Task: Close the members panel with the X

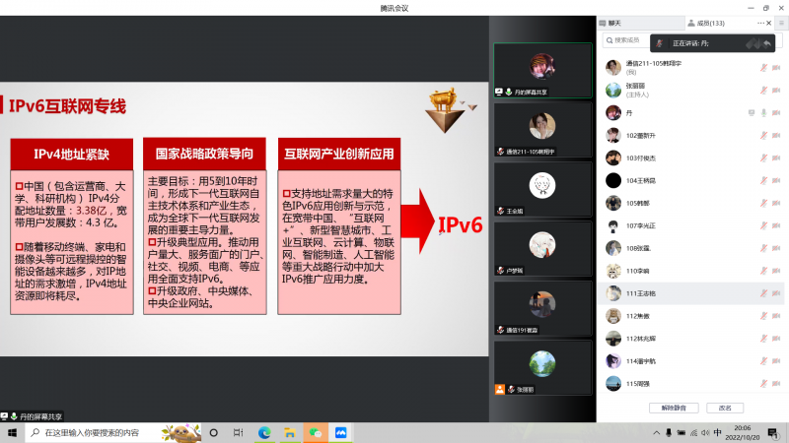Action: coord(769,23)
